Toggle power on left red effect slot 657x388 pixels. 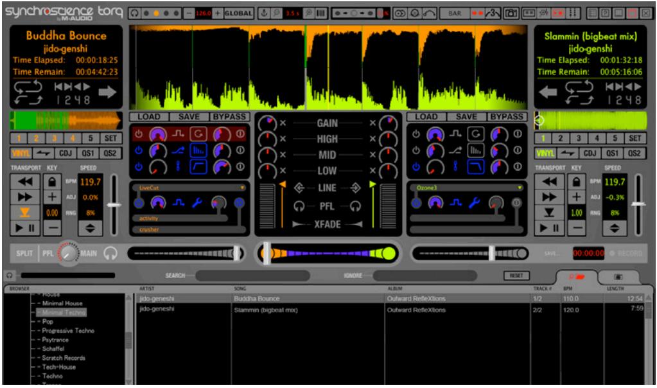tap(139, 134)
